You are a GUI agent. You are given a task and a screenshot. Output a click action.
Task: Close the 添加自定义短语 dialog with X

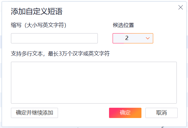[x=181, y=8]
